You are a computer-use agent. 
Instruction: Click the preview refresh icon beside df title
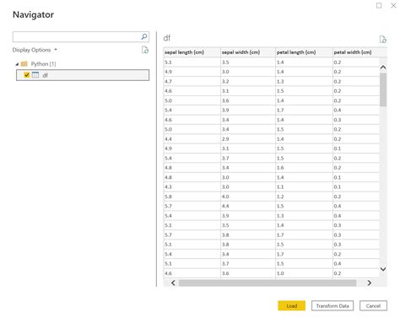pyautogui.click(x=383, y=40)
